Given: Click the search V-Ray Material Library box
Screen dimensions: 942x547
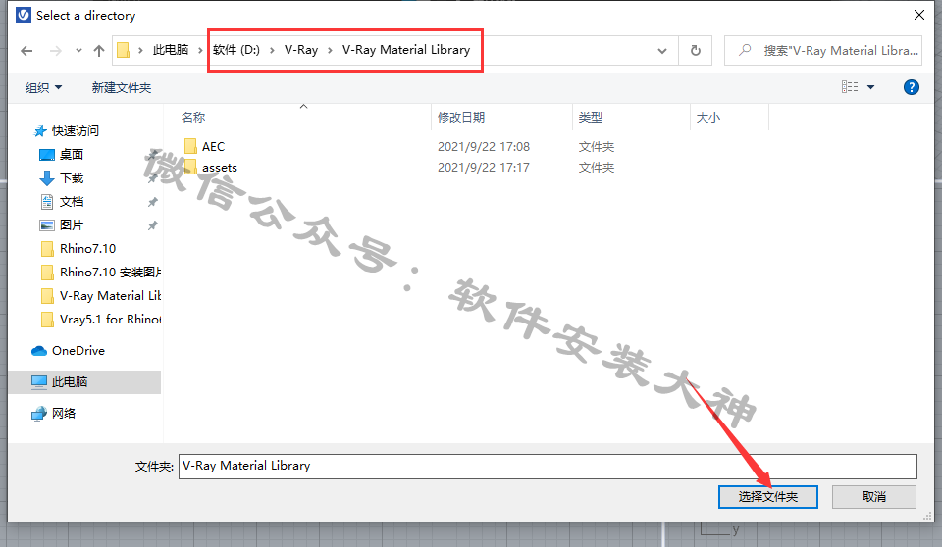Looking at the screenshot, I should (x=823, y=50).
